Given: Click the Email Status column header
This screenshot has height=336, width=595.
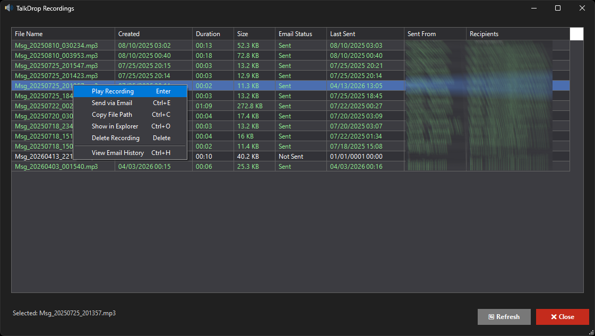Looking at the screenshot, I should tap(300, 34).
